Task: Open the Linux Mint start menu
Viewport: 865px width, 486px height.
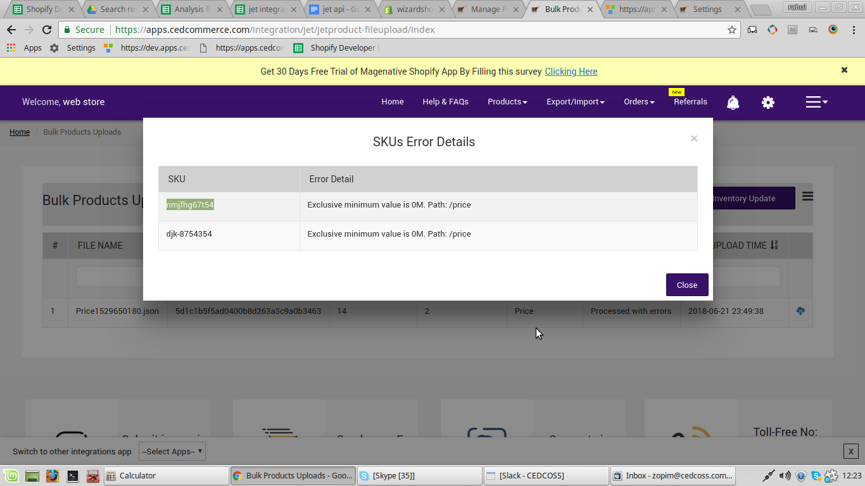Action: pyautogui.click(x=11, y=475)
